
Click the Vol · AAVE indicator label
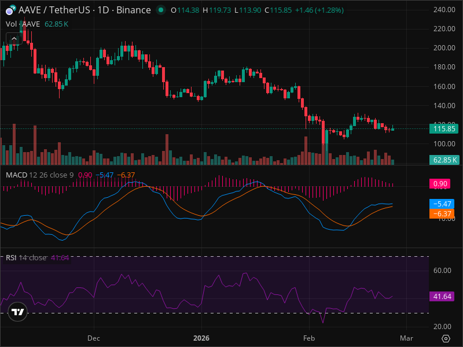click(23, 24)
